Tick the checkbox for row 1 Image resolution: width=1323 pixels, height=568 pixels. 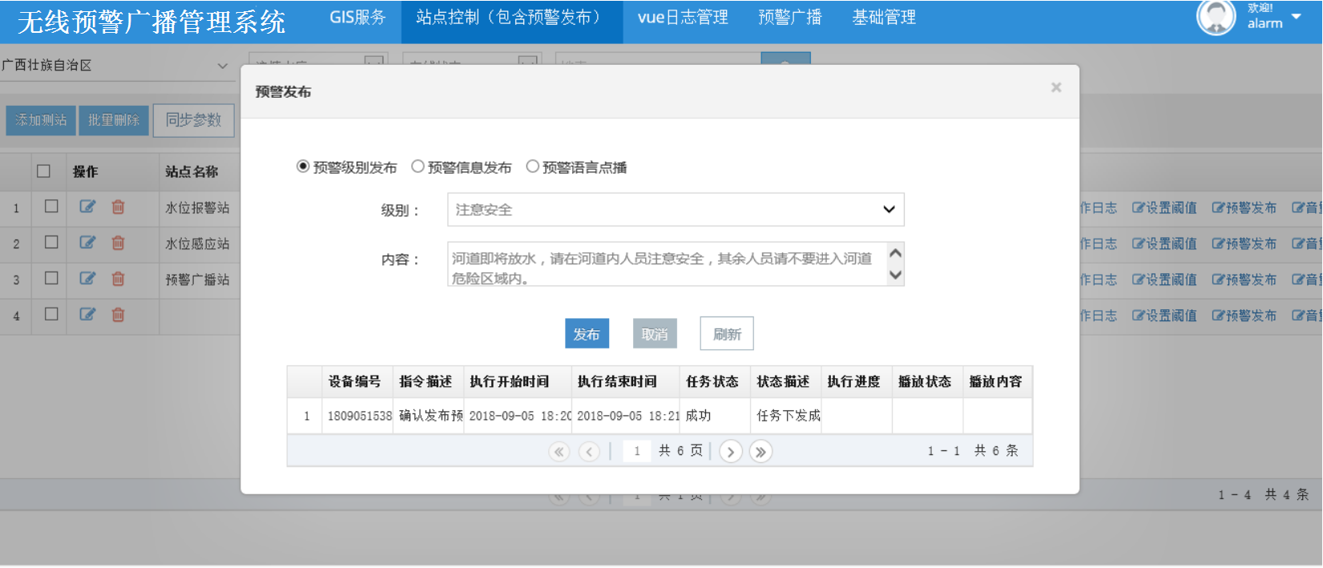point(51,207)
